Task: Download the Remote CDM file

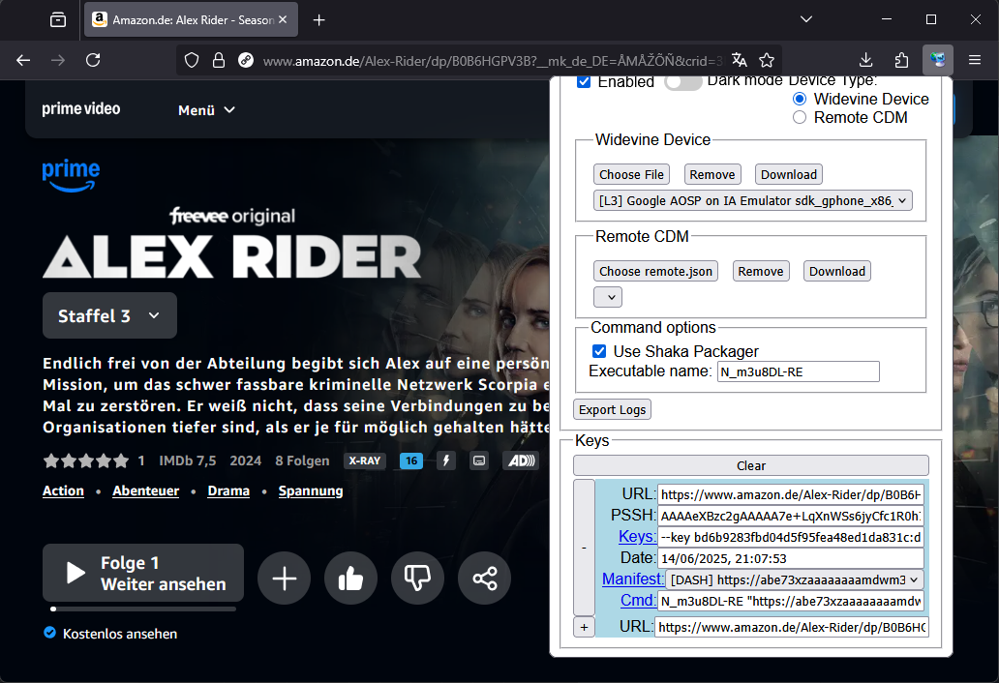Action: (x=837, y=271)
